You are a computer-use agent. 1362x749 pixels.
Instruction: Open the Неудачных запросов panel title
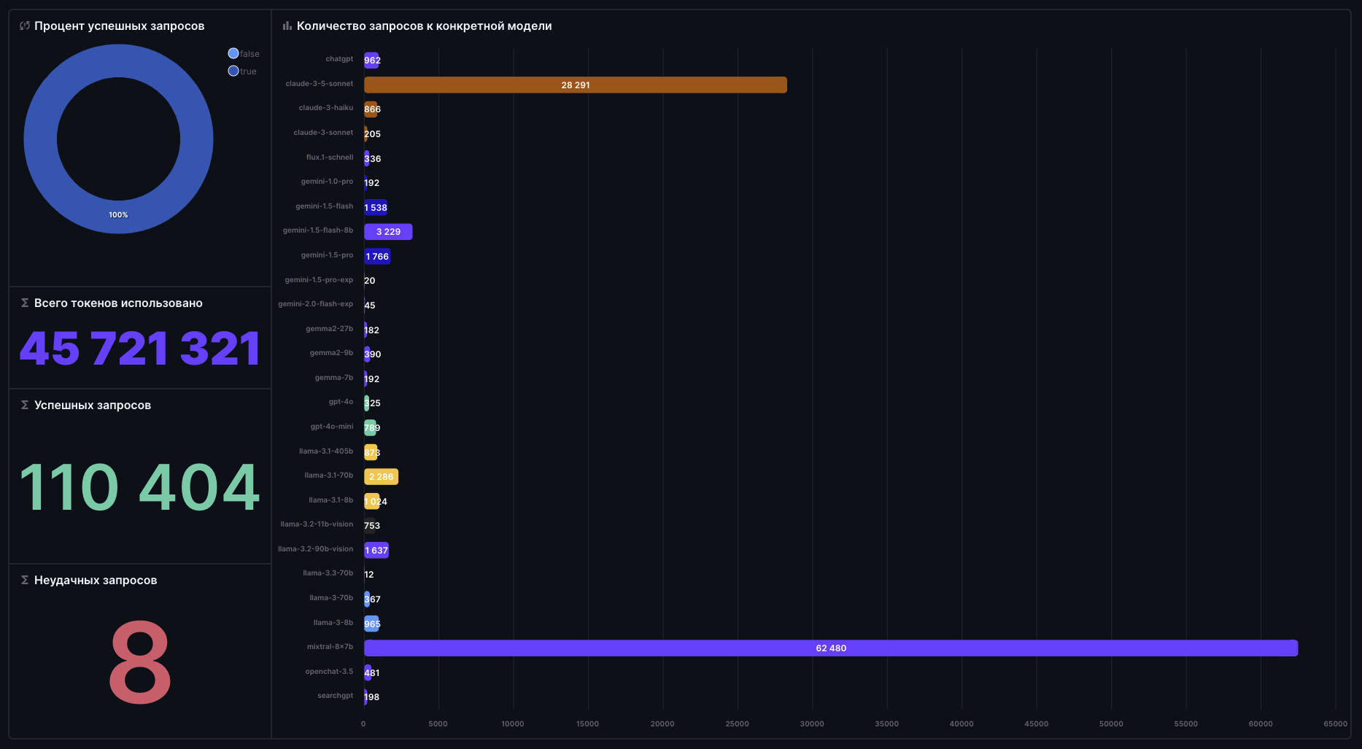point(96,580)
